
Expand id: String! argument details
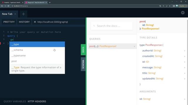pyautogui.click(x=162, y=99)
